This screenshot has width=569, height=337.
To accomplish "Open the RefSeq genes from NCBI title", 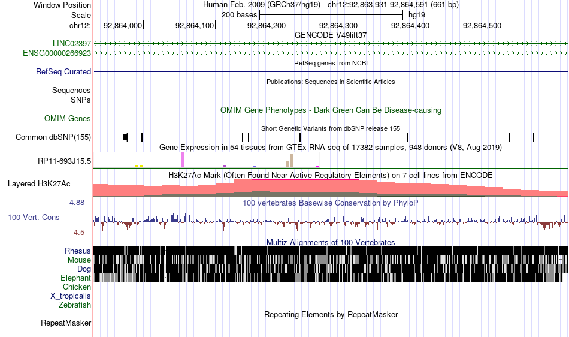I will [331, 63].
